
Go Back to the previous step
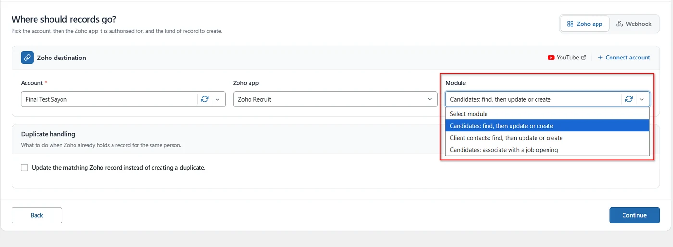[37, 215]
